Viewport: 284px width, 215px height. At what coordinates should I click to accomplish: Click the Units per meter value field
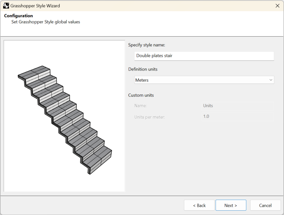[x=238, y=116]
